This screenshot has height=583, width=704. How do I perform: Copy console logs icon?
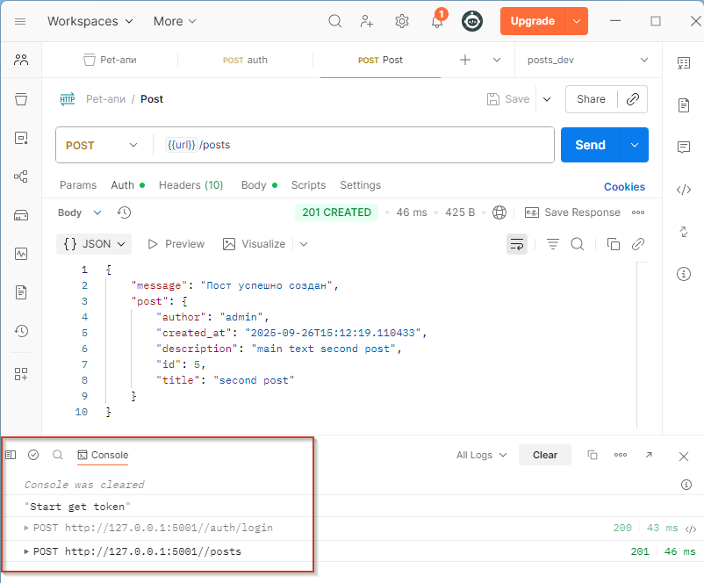[593, 455]
